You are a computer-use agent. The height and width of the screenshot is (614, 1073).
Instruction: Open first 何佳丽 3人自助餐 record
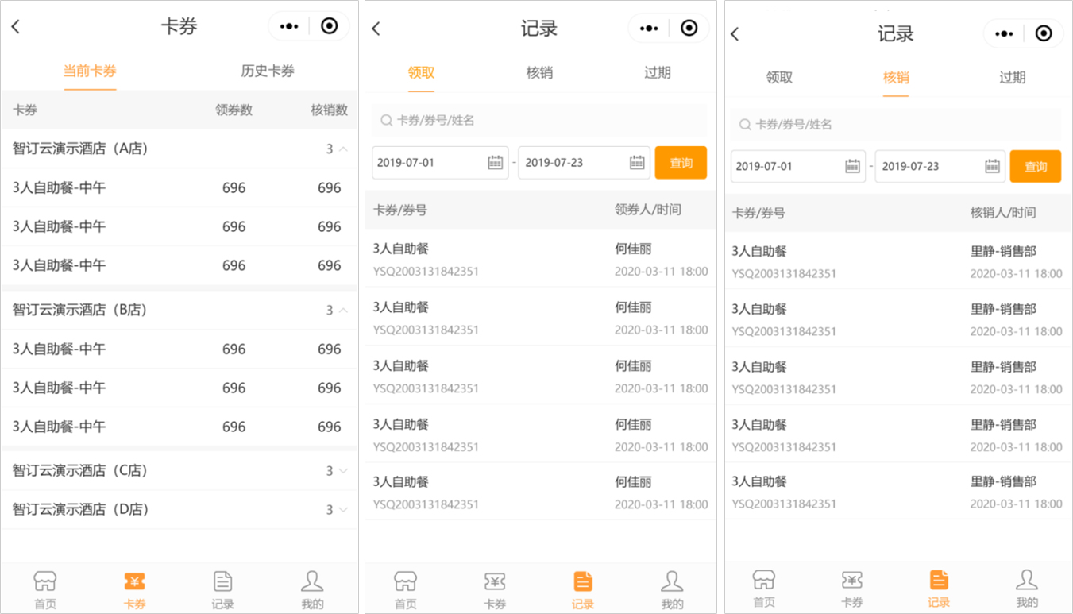tap(540, 259)
